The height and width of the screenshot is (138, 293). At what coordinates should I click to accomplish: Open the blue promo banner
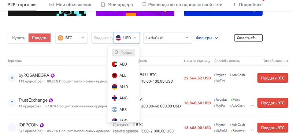(x=223, y=13)
